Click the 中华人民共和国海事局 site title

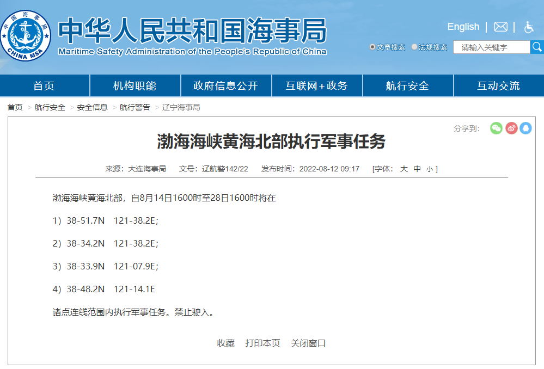click(193, 30)
